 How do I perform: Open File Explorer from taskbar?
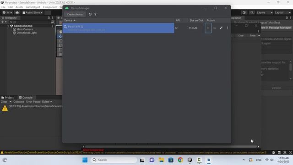coord(161,160)
